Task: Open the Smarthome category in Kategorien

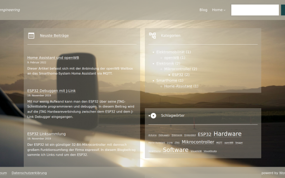Action: (x=167, y=81)
